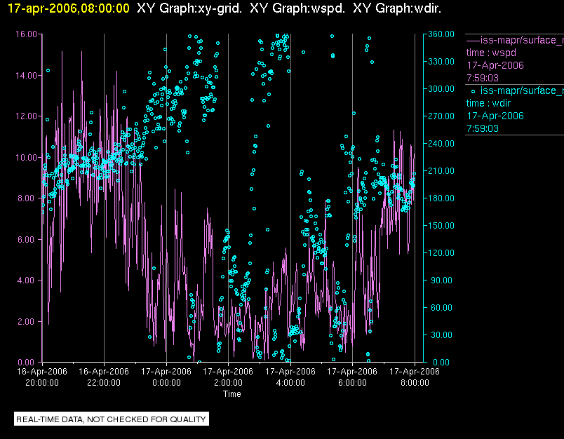Click the 16-Apr-2006 22:00:00 time label
564x439 pixels.
pyautogui.click(x=104, y=377)
